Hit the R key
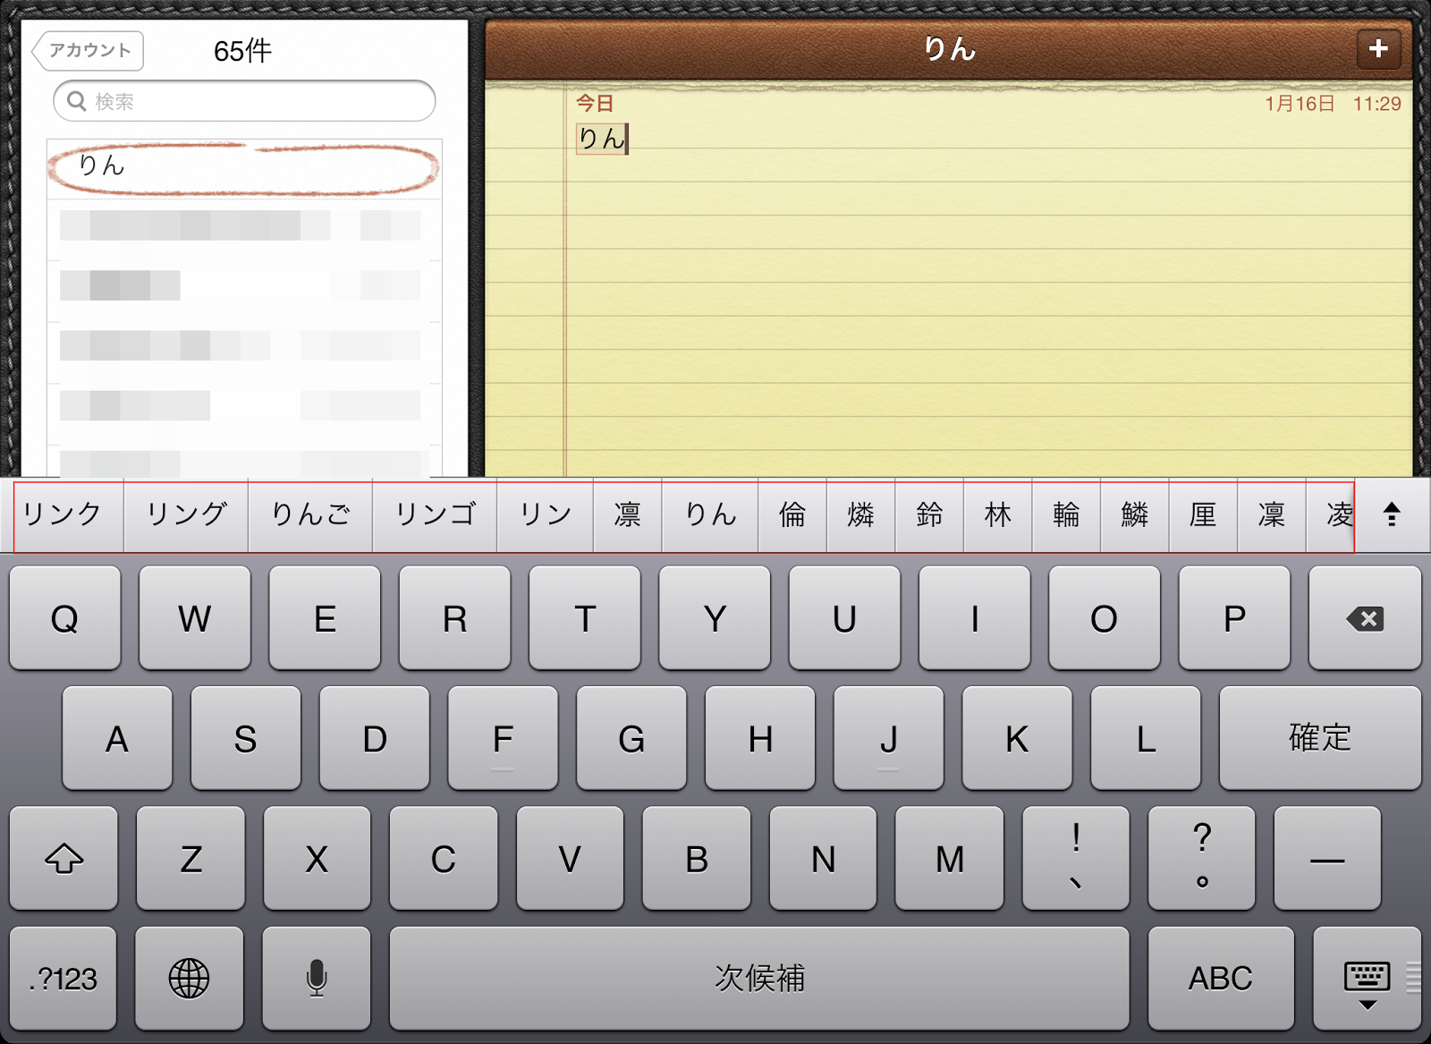 [x=454, y=618]
